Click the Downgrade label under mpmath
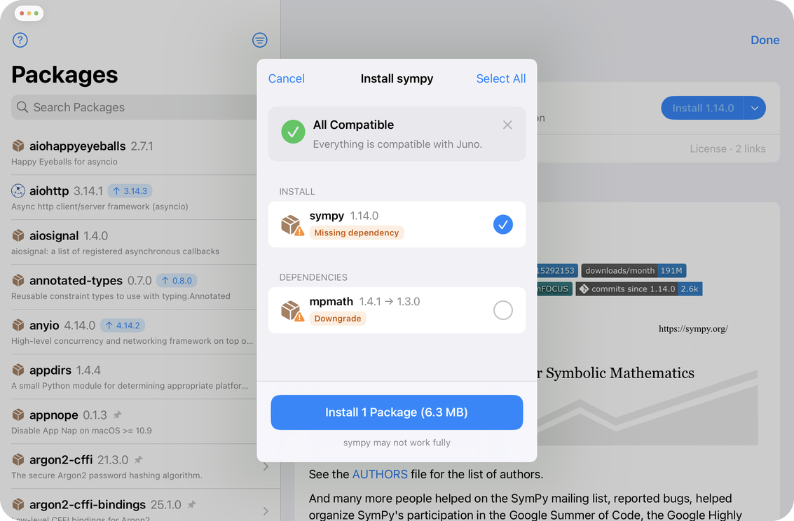This screenshot has height=521, width=794. (x=338, y=318)
